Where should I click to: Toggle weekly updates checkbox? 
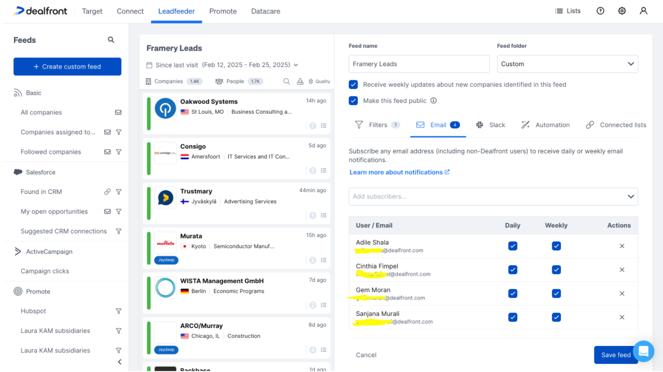(353, 85)
